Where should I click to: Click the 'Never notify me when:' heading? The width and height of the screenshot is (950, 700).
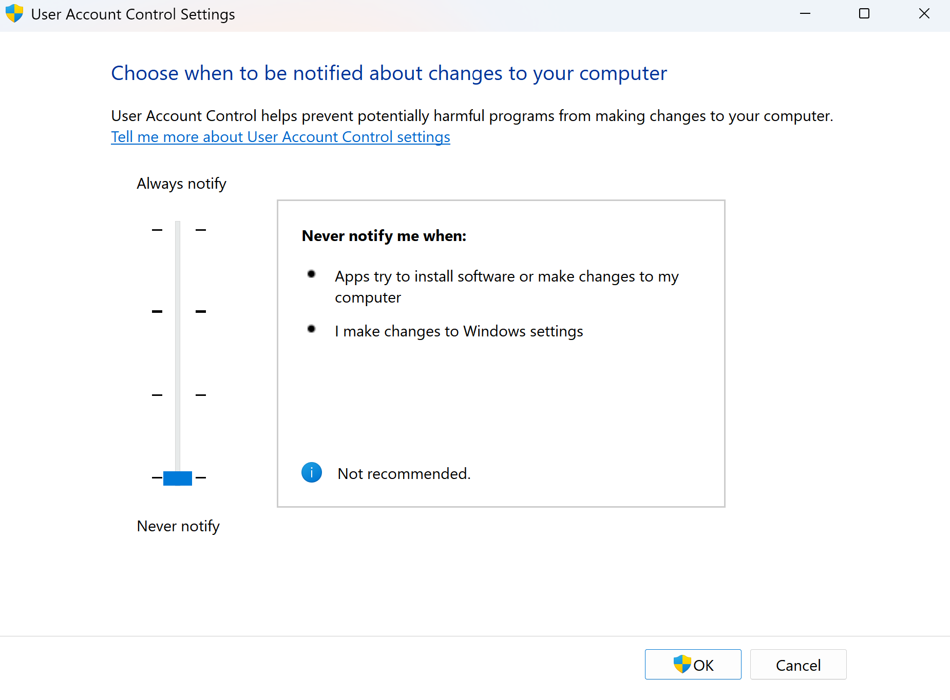click(x=384, y=236)
